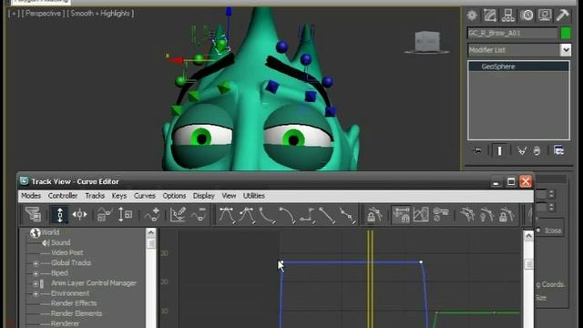Viewport: 583px width, 328px height.
Task: Click the Perspective viewport label
Action: click(x=43, y=14)
